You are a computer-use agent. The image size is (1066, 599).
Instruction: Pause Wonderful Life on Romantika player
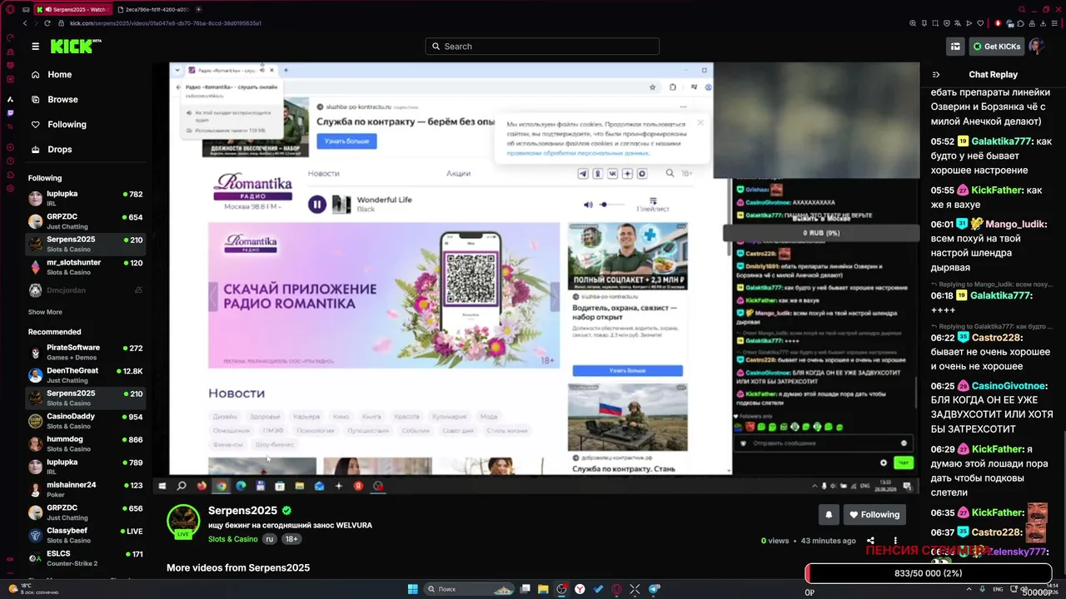(316, 204)
